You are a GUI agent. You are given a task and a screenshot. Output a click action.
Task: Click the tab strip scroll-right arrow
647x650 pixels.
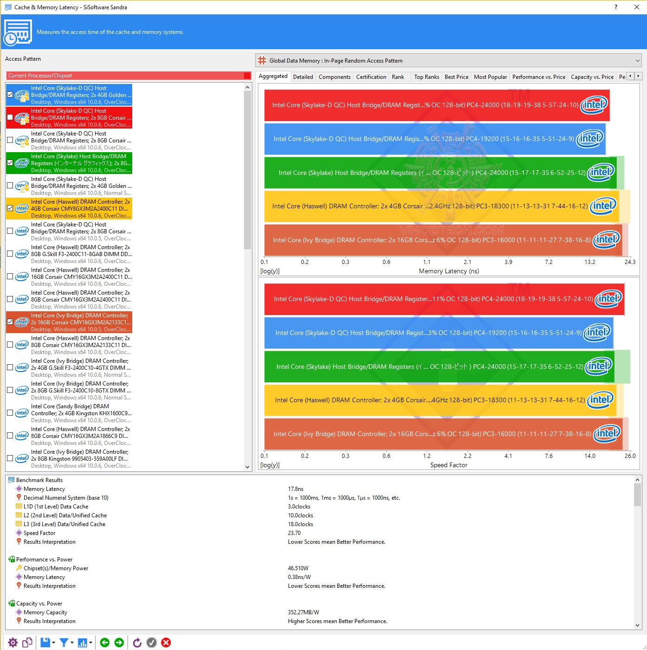638,76
